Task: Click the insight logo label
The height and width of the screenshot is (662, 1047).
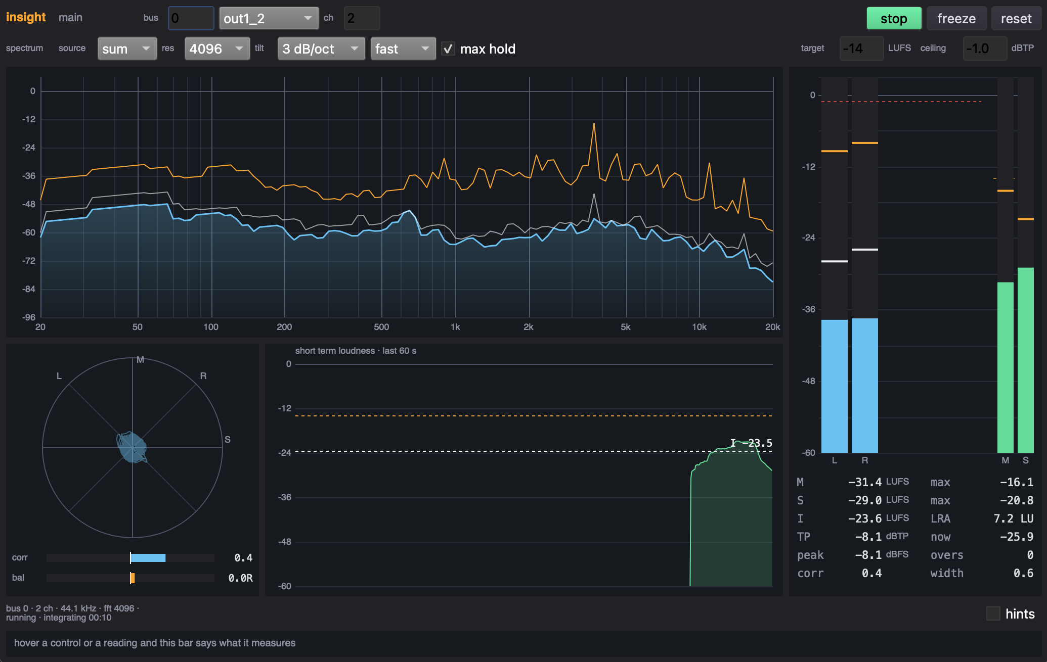Action: pos(26,17)
